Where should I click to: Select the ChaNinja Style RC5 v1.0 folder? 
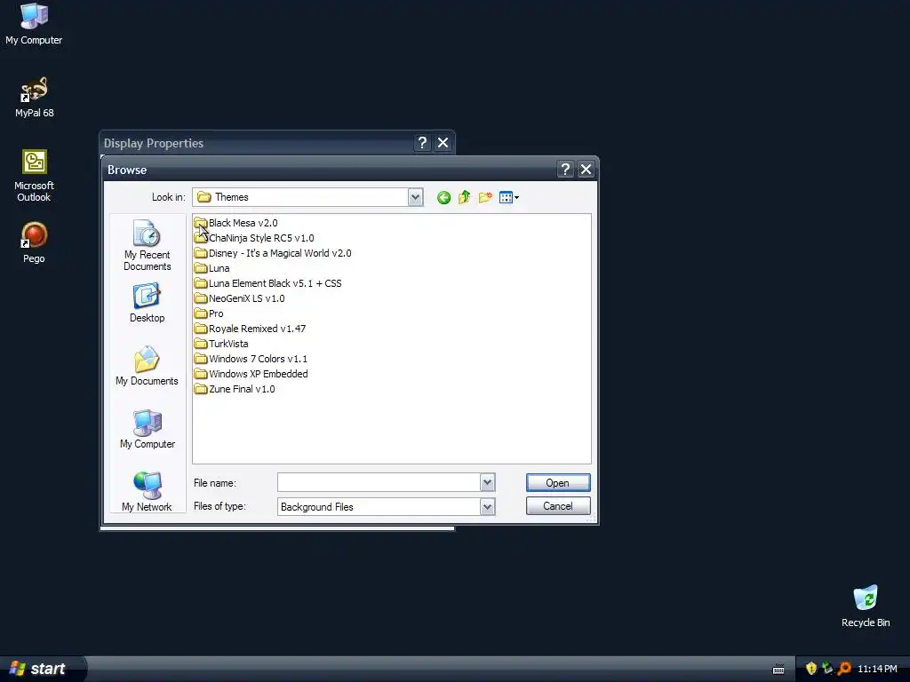(x=254, y=238)
